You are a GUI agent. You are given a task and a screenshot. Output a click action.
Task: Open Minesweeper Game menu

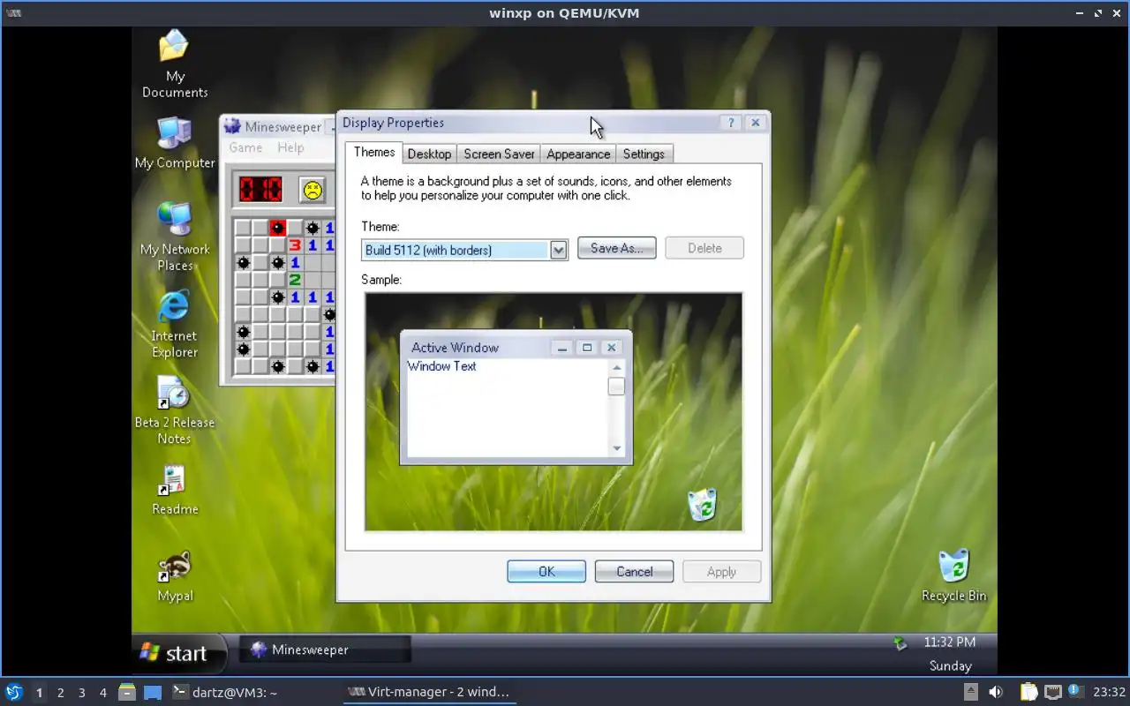point(245,147)
